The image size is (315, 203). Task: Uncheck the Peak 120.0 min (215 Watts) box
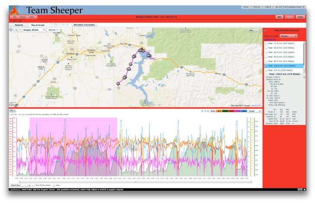266,66
